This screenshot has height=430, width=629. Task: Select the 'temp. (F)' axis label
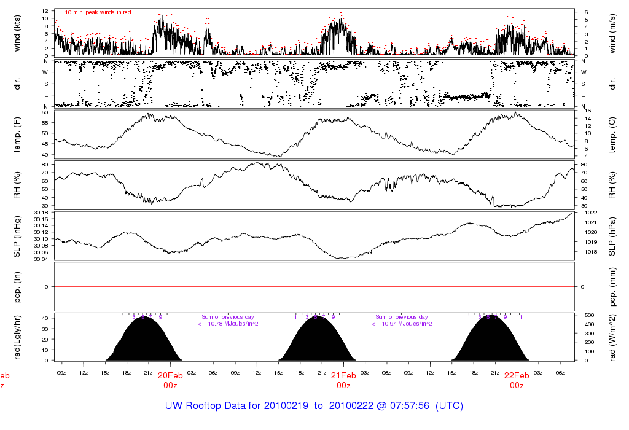(17, 134)
